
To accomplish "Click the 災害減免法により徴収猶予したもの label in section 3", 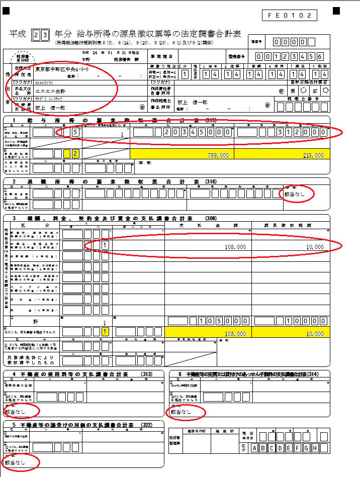I will tap(31, 360).
